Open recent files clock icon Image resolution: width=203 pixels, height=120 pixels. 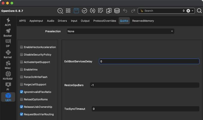[60, 11]
